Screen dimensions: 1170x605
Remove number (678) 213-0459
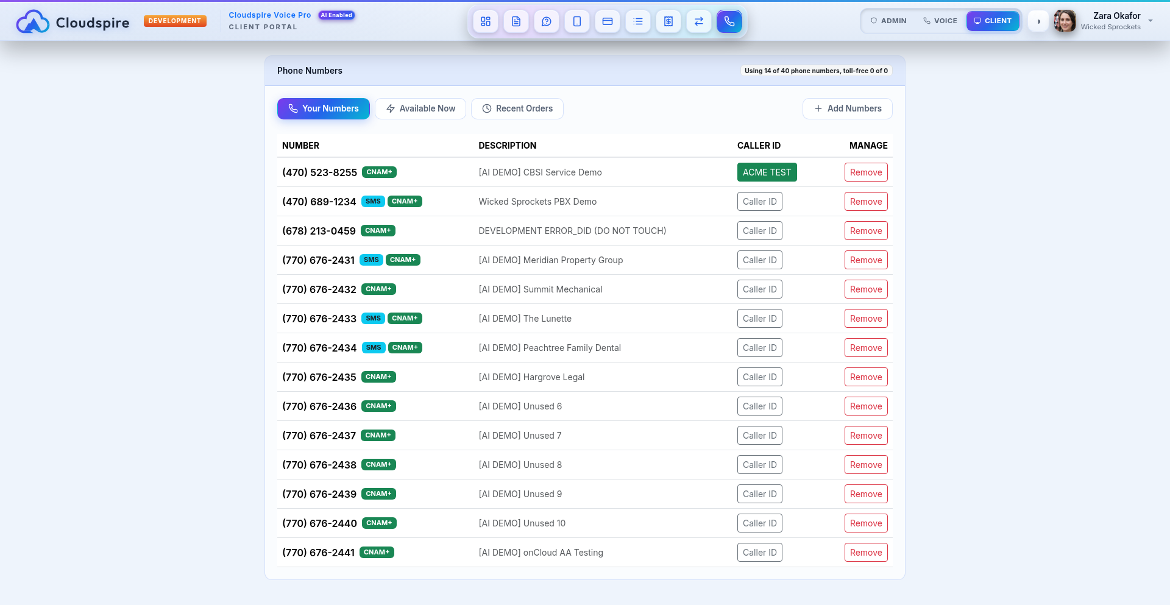tap(866, 231)
